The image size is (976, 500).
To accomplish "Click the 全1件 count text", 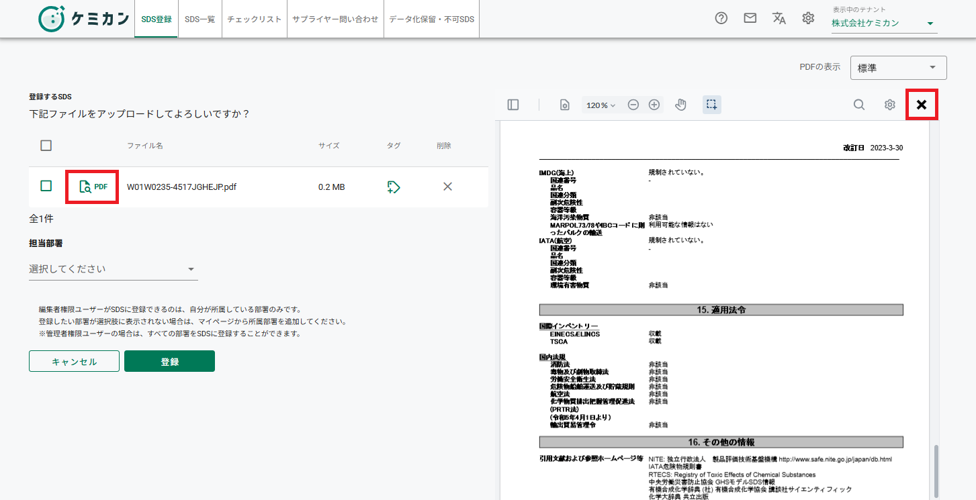I will click(41, 219).
